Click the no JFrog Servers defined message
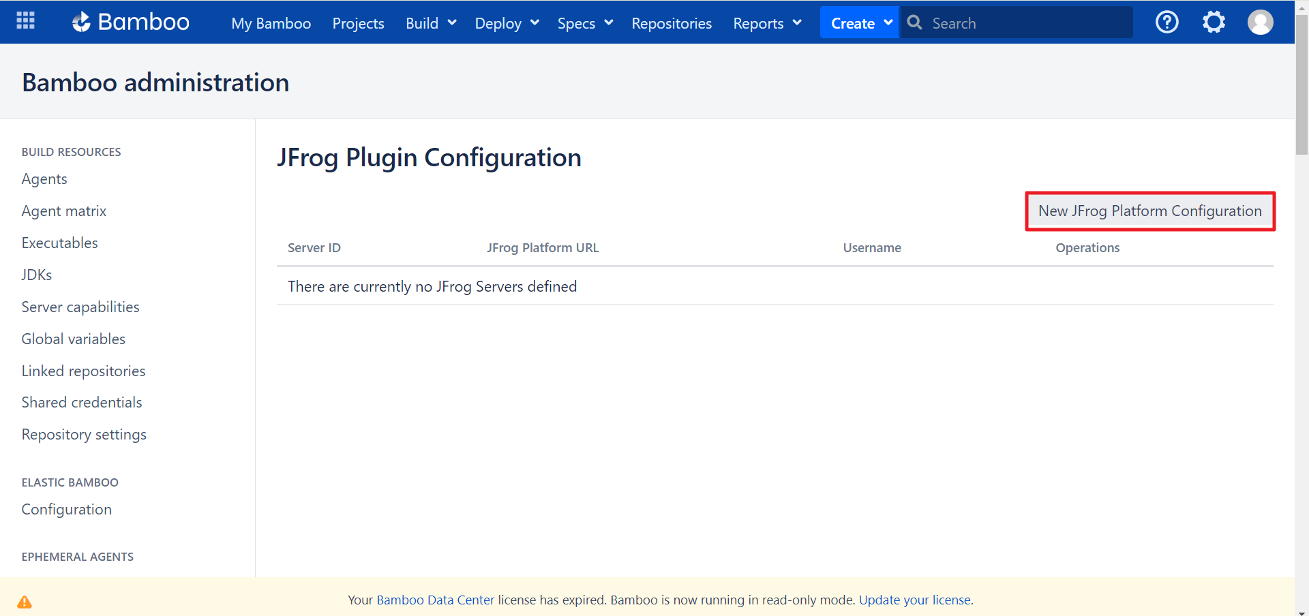 [432, 286]
